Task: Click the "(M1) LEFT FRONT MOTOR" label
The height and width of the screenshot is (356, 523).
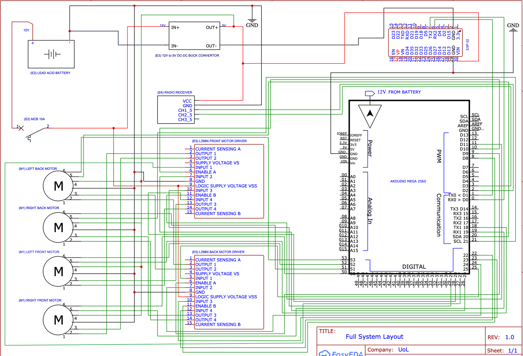Action: [x=39, y=252]
